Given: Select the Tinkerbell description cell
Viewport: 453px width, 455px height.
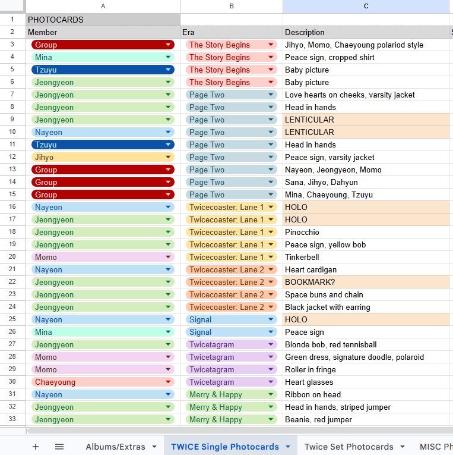Looking at the screenshot, I should (366, 257).
